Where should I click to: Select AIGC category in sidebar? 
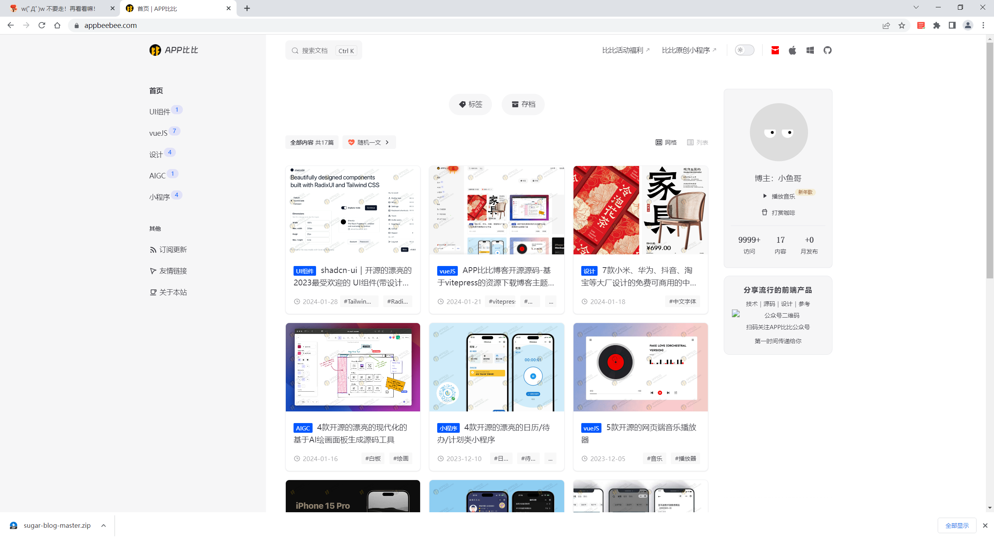[x=157, y=176]
